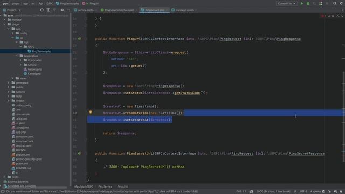Select README.md in the Project tree
This screenshot has height=194, width=345.
point(23,168)
